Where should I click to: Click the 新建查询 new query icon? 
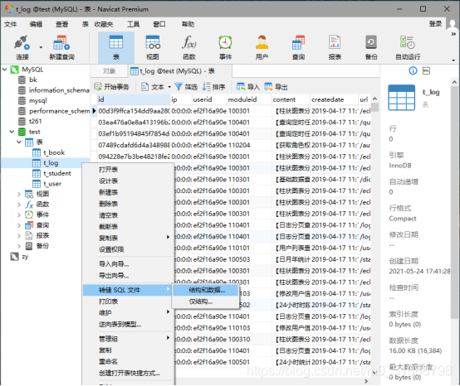pyautogui.click(x=61, y=47)
